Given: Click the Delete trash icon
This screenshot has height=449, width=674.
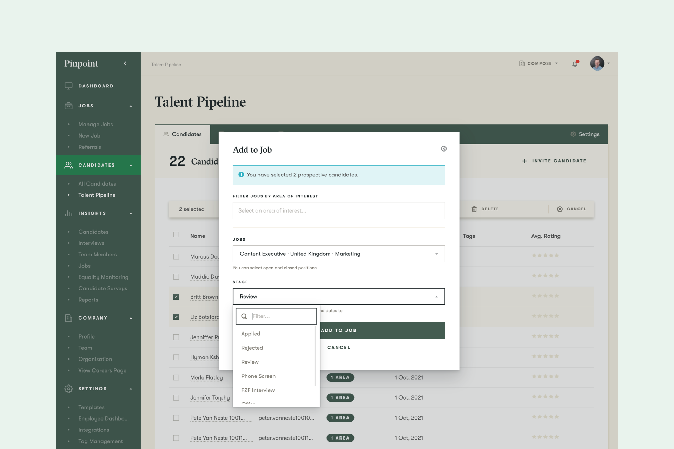Looking at the screenshot, I should [474, 209].
